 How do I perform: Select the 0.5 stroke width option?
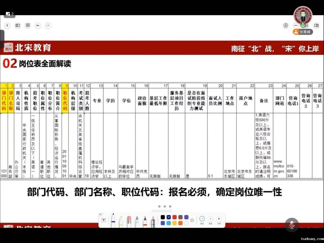tap(202, 219)
